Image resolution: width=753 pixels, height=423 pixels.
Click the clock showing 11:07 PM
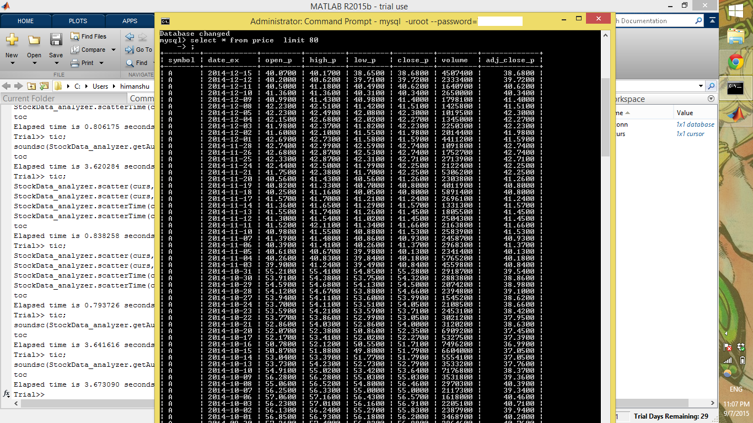[736, 404]
